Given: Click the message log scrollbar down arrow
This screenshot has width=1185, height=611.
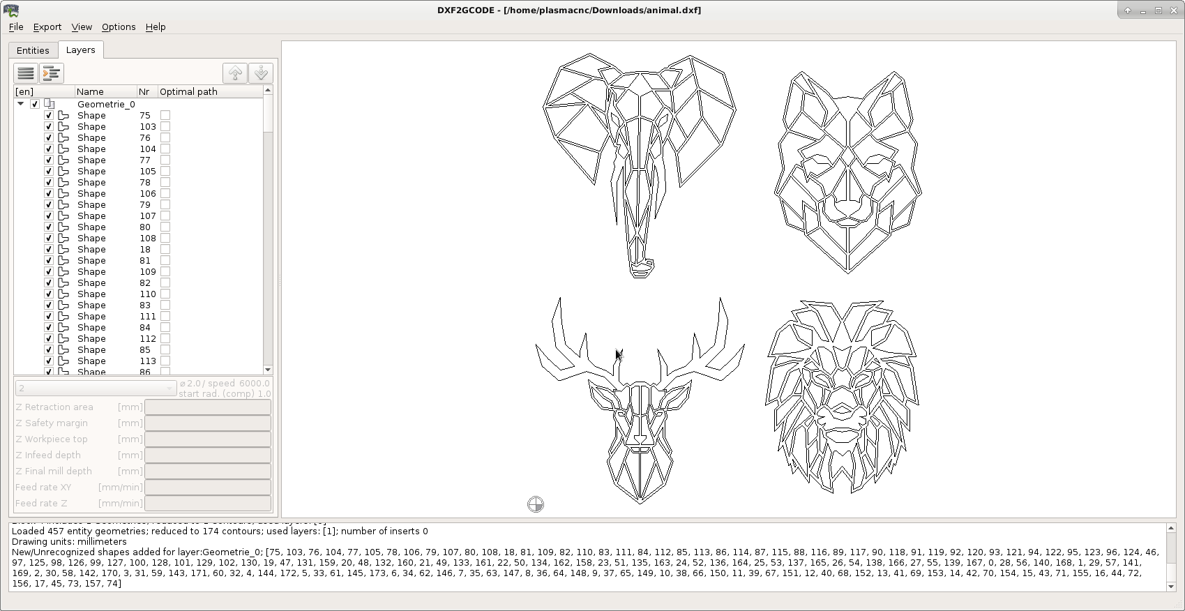Looking at the screenshot, I should click(x=1171, y=587).
